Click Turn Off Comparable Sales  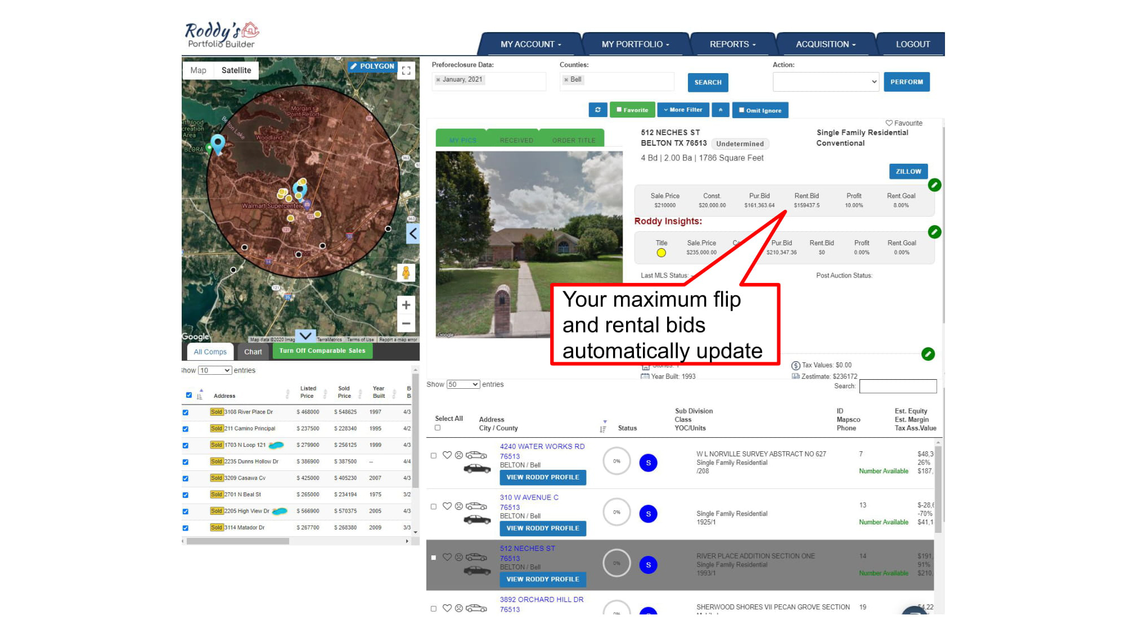322,351
